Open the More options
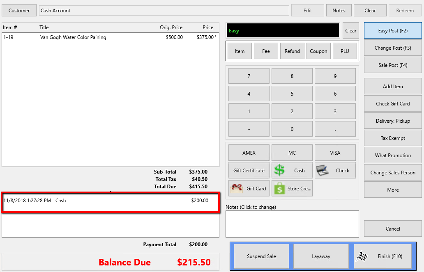Viewport: 424px width, 272px height. point(393,190)
